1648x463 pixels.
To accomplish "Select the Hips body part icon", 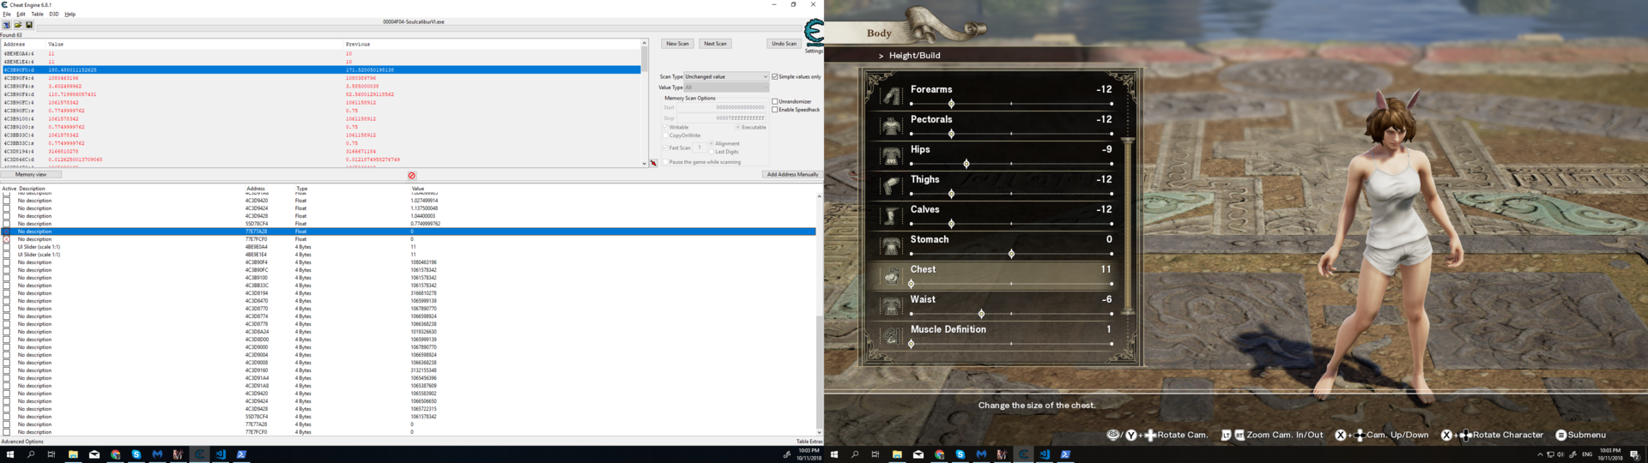I will pyautogui.click(x=892, y=155).
